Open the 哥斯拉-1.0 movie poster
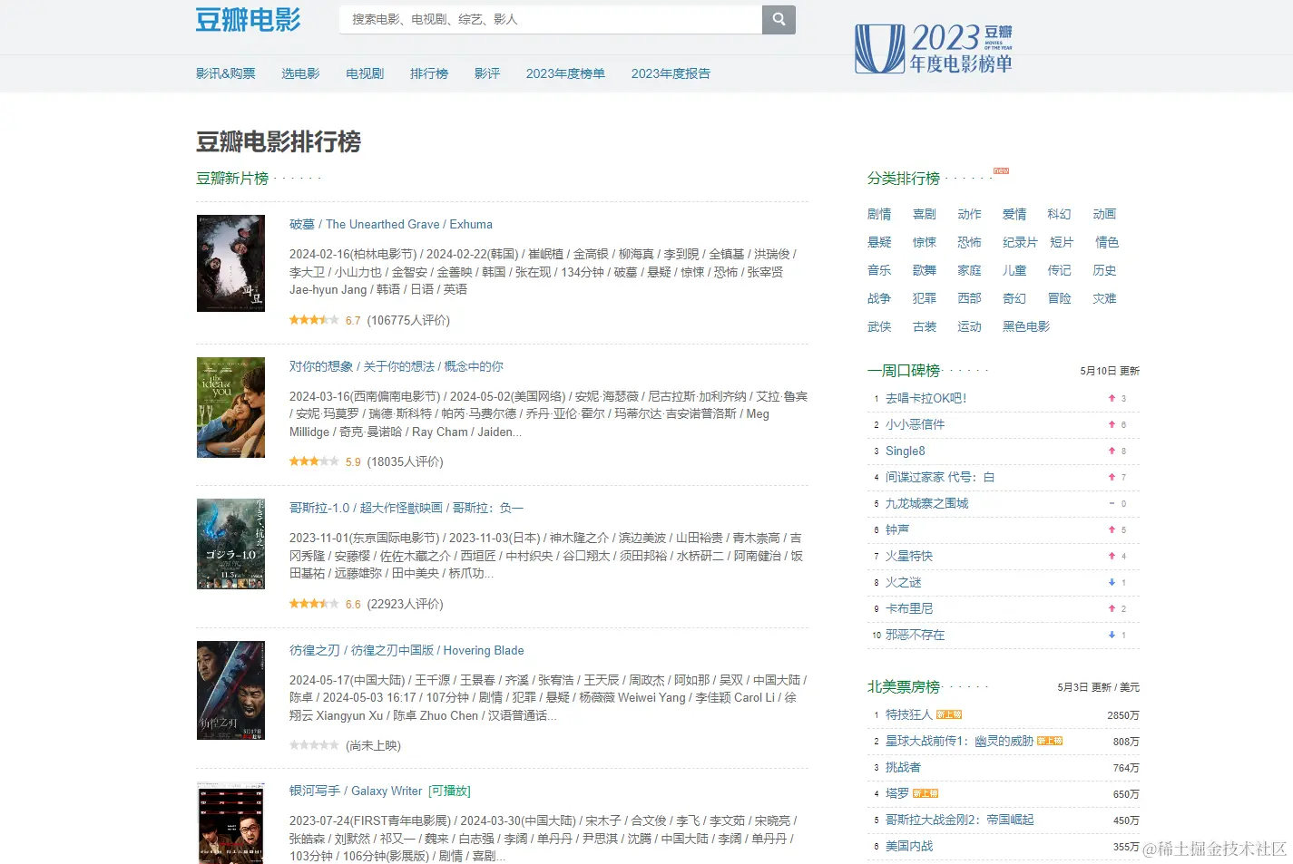 point(230,544)
